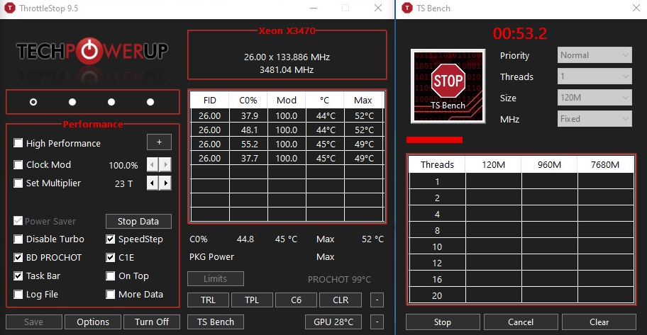This screenshot has width=647, height=335.
Task: Click the 00:53.2 timer display
Action: pyautogui.click(x=520, y=33)
